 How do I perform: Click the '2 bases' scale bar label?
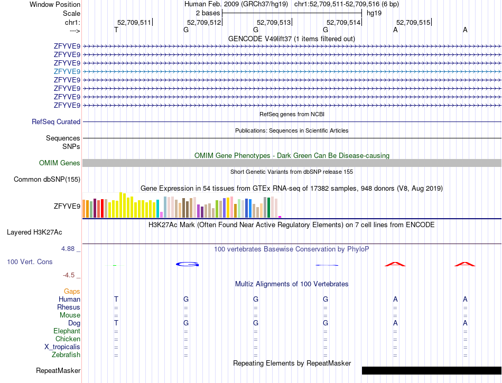tap(208, 13)
